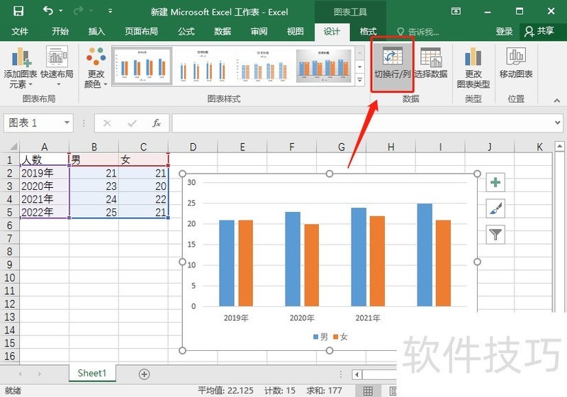The image size is (567, 397).
Task: Click the blue 男 legend entry
Action: [320, 337]
